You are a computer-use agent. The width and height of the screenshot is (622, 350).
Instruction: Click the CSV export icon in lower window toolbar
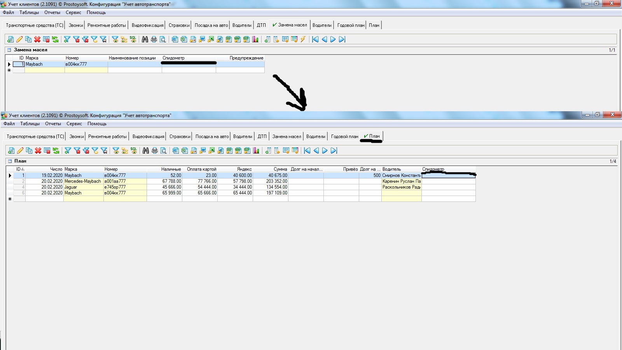point(229,150)
